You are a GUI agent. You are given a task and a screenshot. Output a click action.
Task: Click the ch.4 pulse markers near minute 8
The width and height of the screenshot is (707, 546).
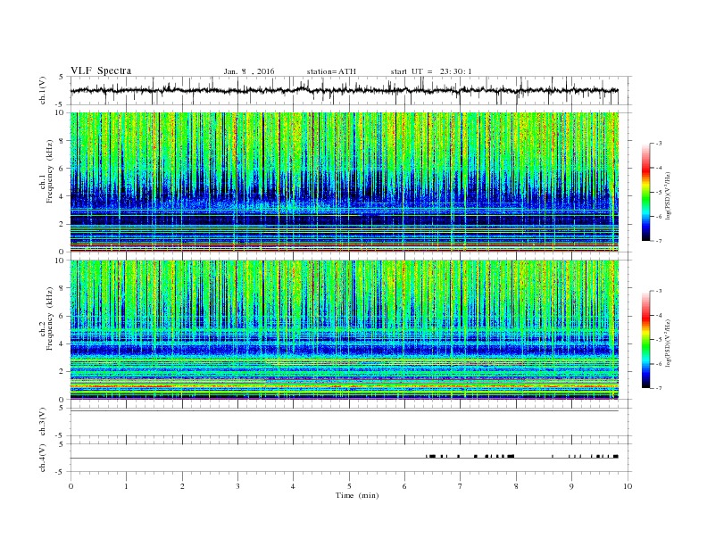tap(511, 457)
